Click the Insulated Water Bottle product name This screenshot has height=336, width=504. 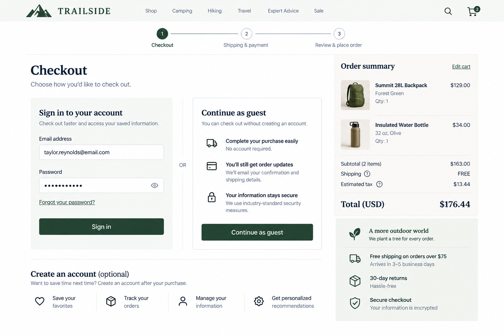(x=402, y=125)
